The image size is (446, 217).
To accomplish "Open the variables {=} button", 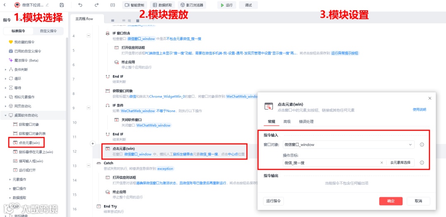I will 112,5.
